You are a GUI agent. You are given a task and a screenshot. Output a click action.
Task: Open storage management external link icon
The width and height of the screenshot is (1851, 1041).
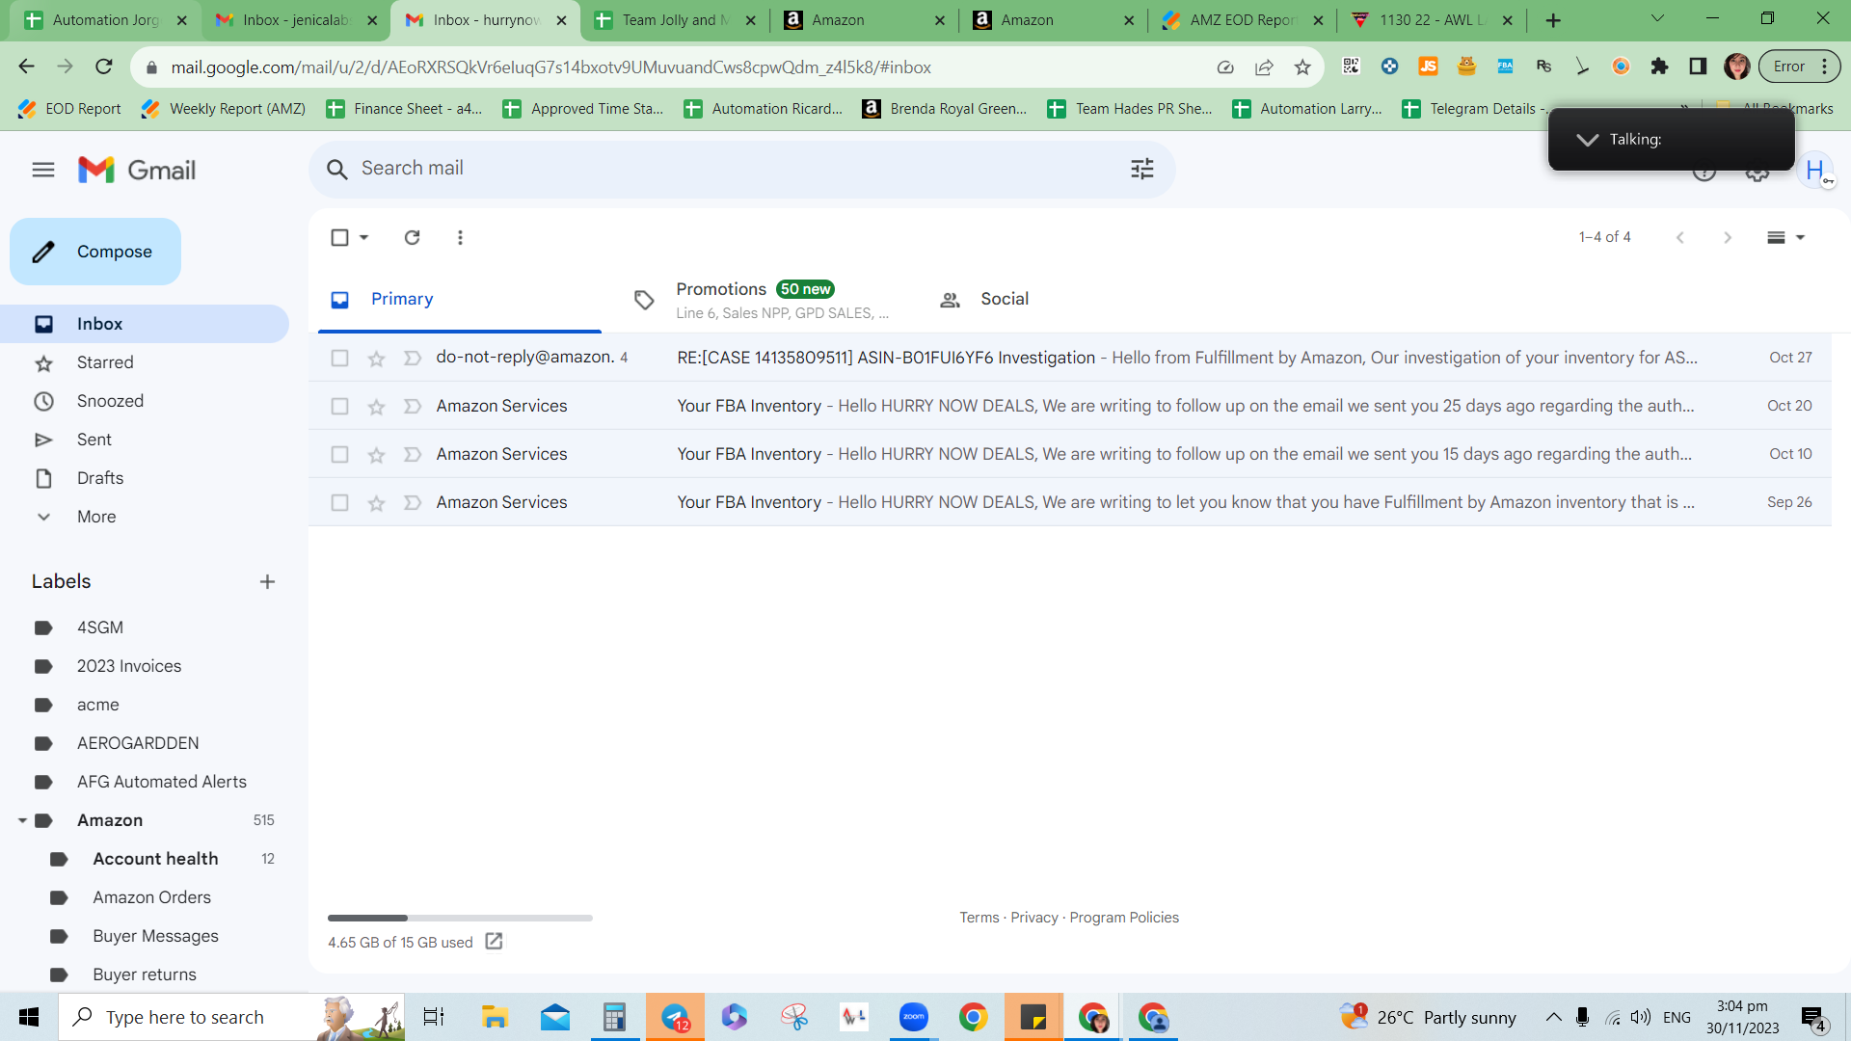point(494,942)
